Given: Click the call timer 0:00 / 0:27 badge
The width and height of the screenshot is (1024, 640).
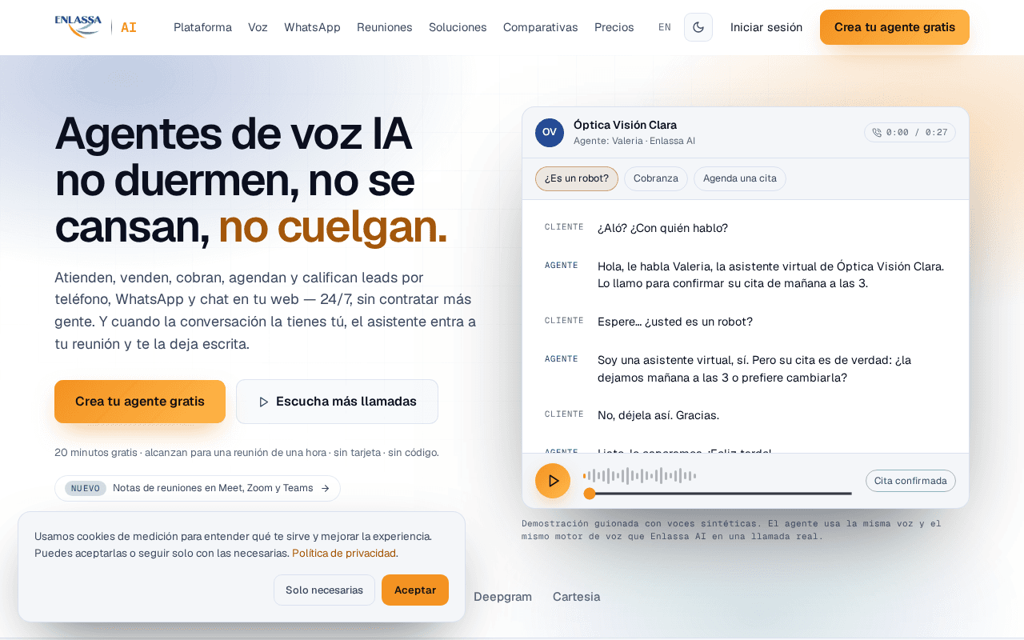Looking at the screenshot, I should 910,133.
